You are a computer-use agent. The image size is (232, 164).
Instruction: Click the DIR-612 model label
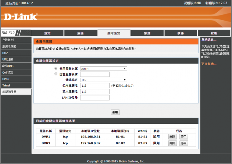point(8,33)
